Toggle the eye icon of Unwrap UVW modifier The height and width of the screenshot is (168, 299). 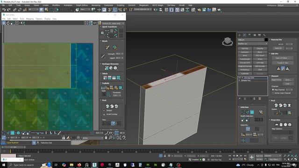(240, 78)
